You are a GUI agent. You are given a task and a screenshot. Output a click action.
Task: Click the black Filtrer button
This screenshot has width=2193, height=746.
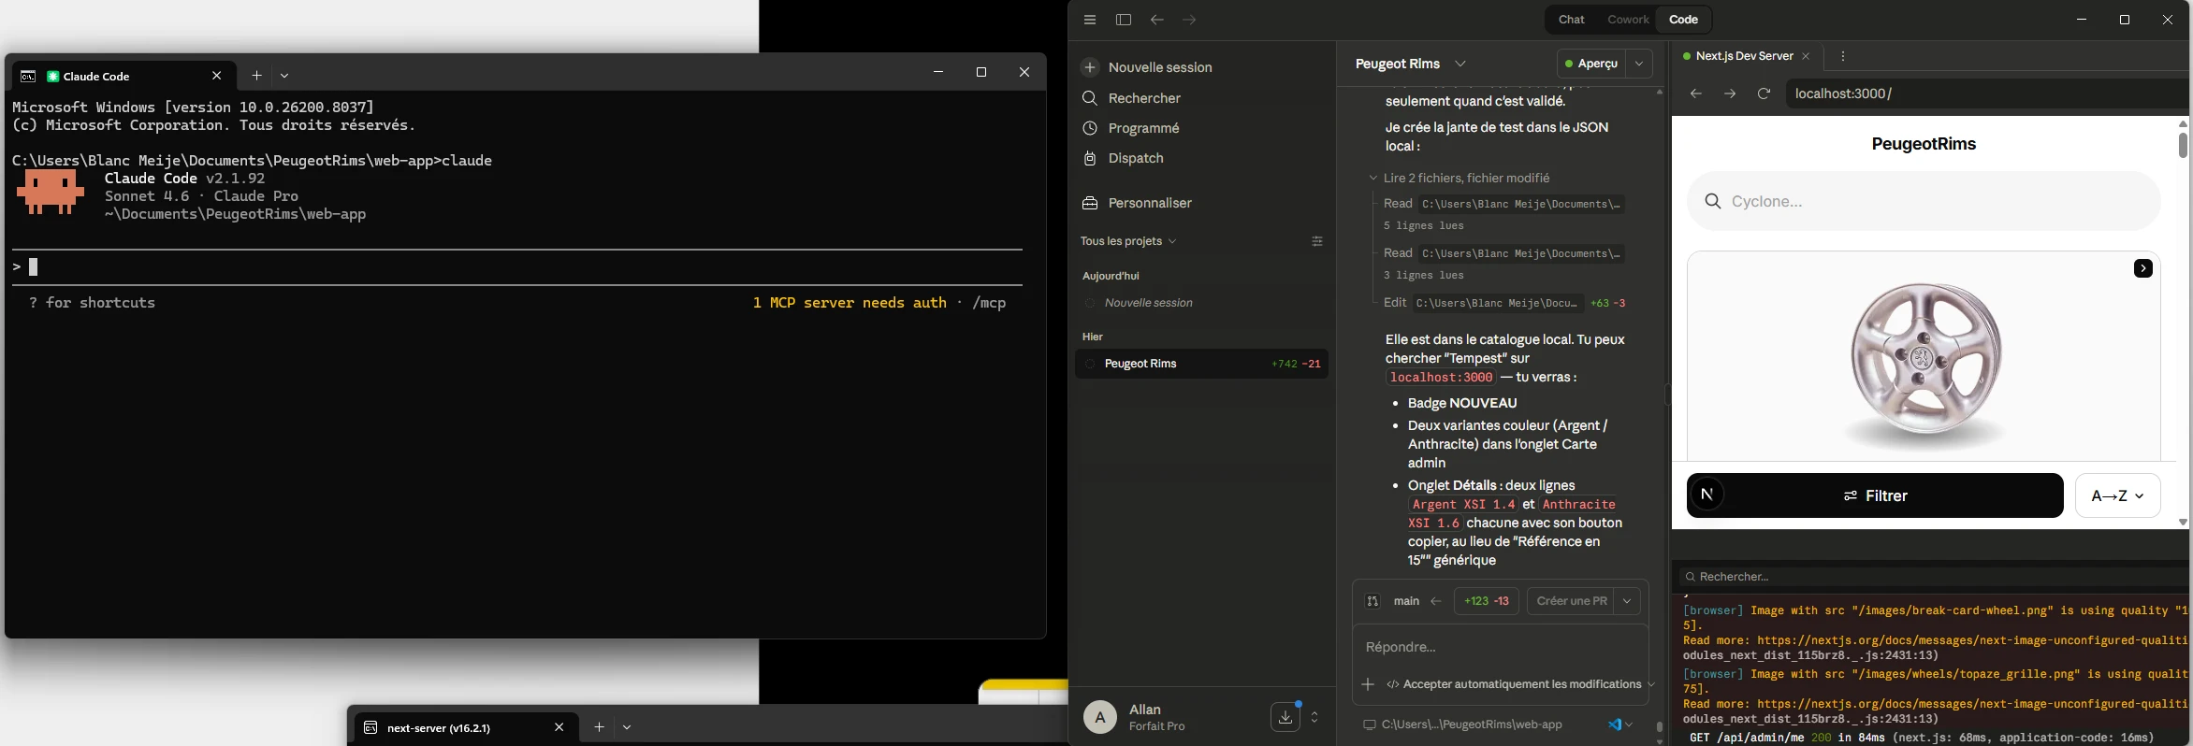(1875, 495)
